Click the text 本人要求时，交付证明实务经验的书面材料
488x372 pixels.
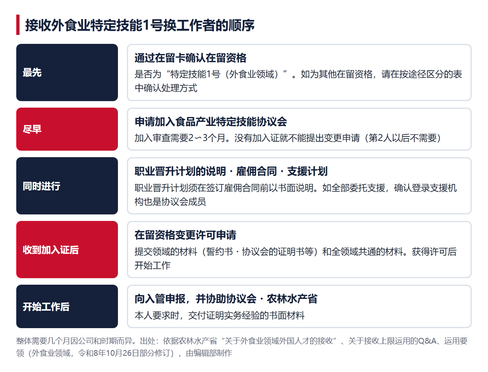click(220, 316)
